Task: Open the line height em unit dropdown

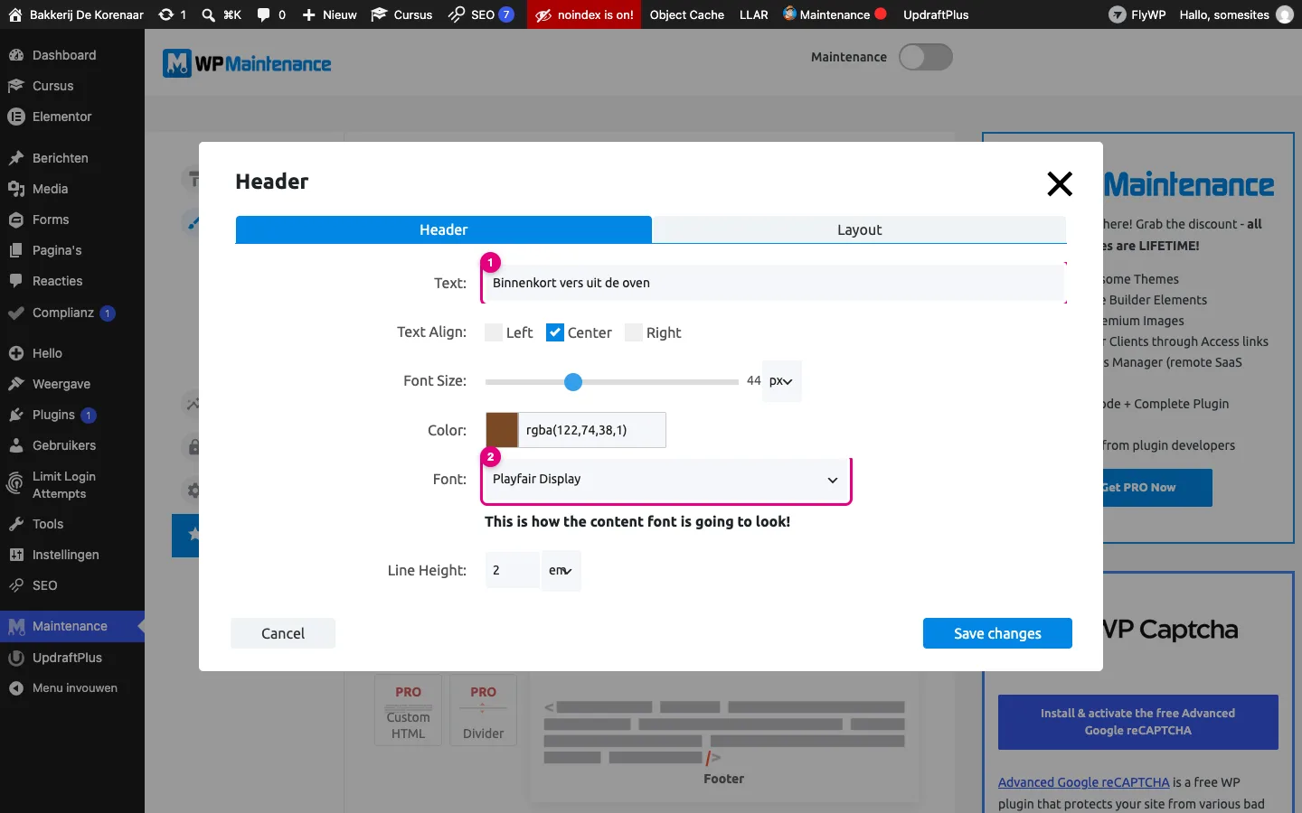Action: [x=561, y=571]
